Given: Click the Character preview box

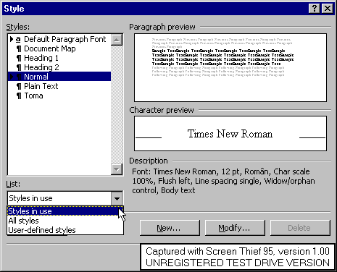Looking at the screenshot, I should (x=230, y=134).
